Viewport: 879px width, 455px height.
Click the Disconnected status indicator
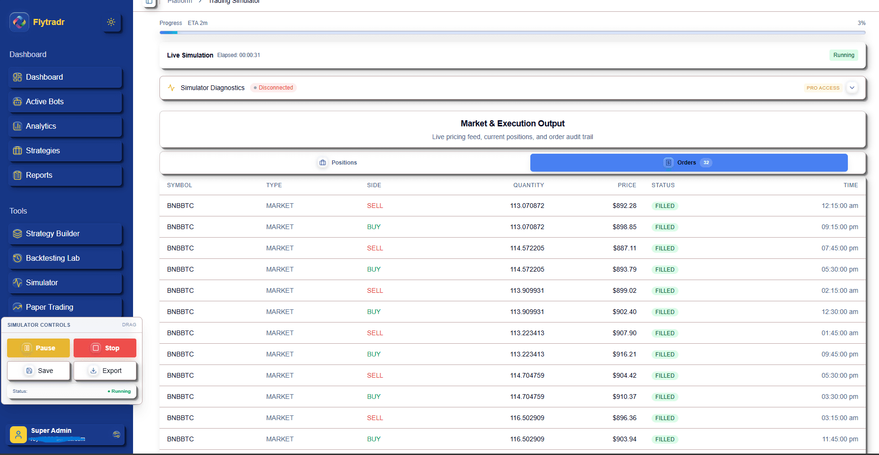click(273, 88)
